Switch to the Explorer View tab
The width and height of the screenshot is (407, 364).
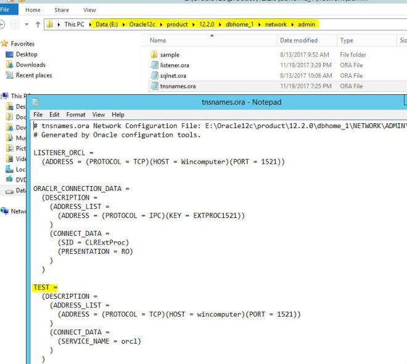89,10
